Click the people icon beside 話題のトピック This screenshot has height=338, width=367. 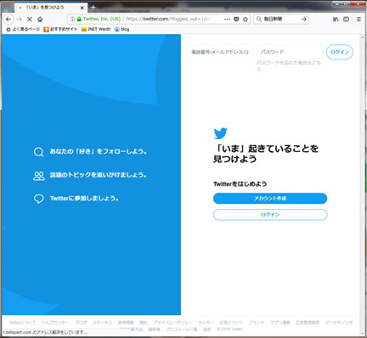pos(39,176)
